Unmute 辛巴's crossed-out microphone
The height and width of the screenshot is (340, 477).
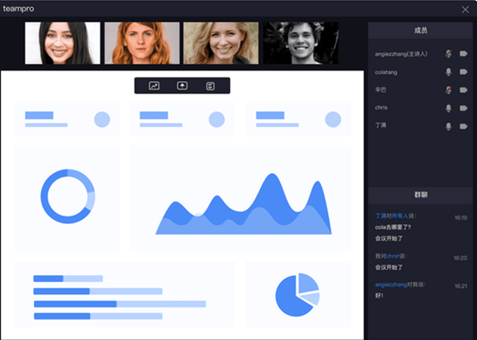point(448,90)
